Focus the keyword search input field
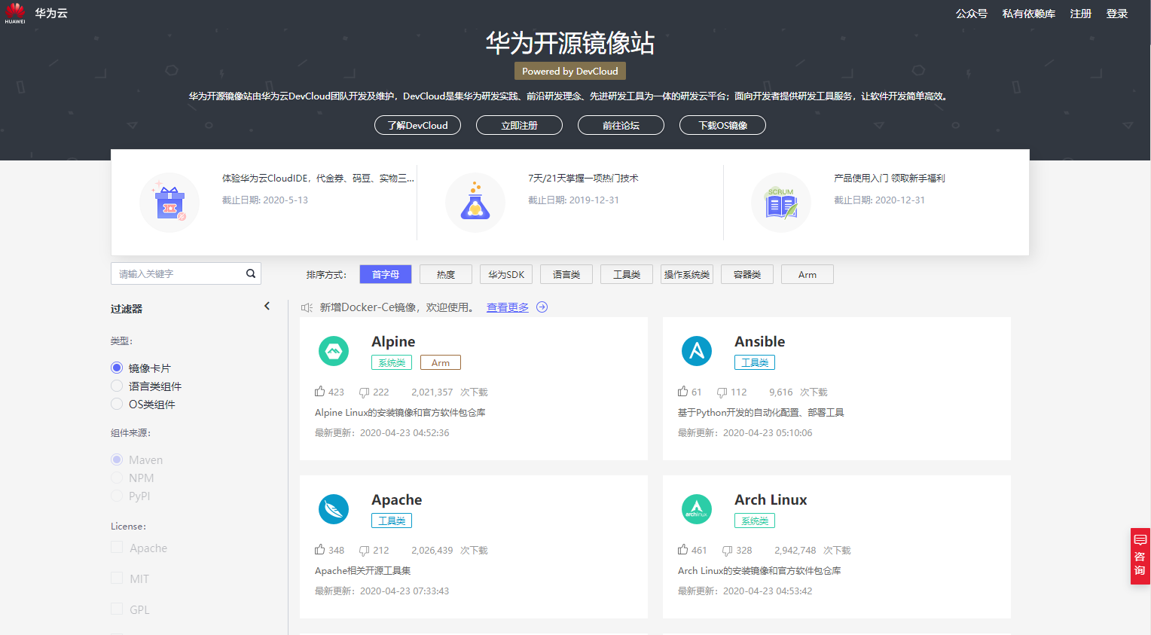The width and height of the screenshot is (1151, 635). (186, 273)
